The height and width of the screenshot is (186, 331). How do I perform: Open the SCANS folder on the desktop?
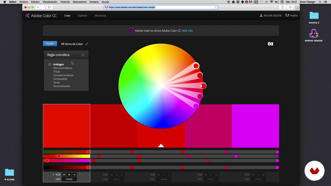[10, 173]
